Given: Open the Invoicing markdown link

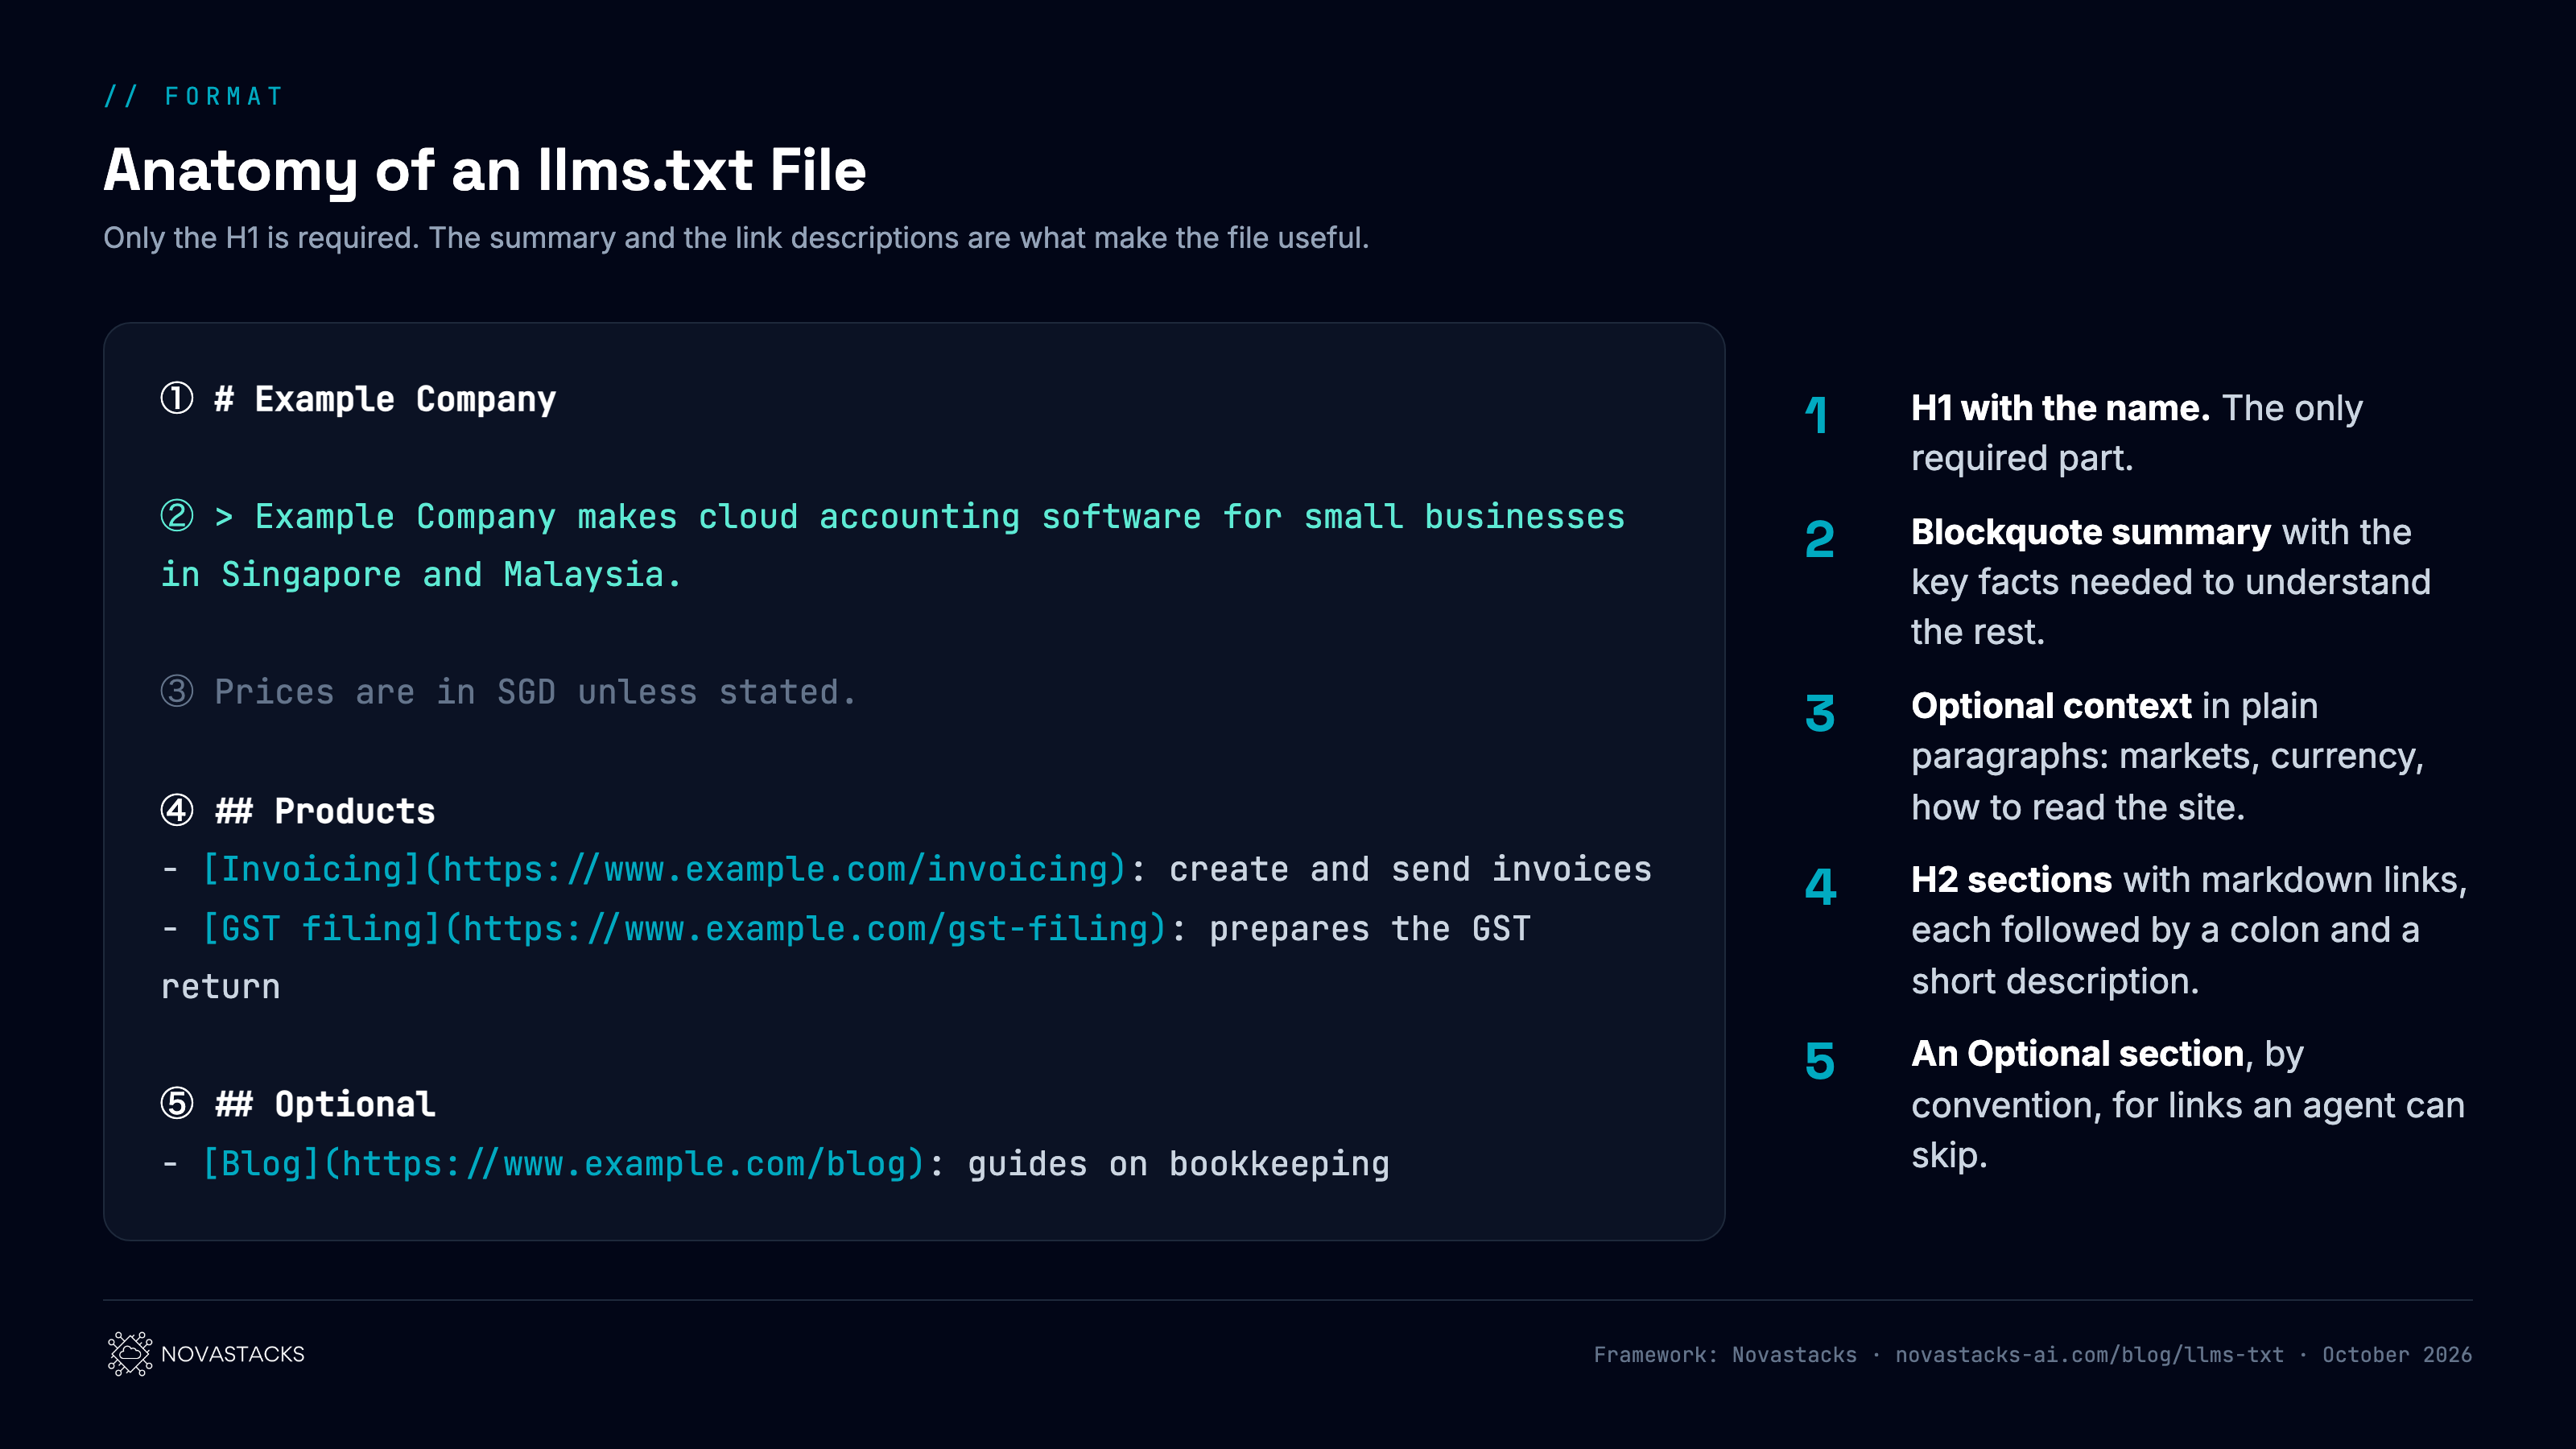Looking at the screenshot, I should (665, 869).
